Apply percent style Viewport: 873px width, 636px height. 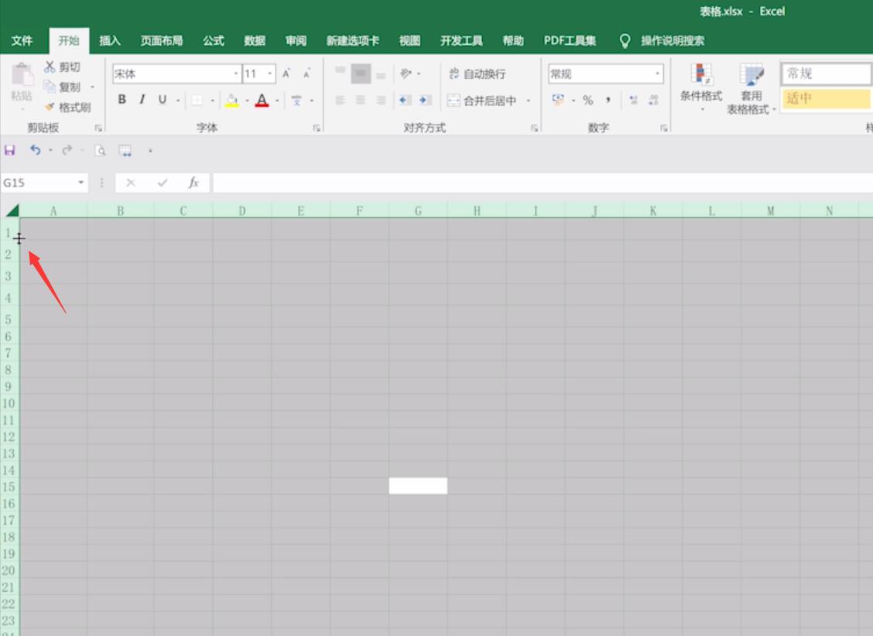click(588, 100)
